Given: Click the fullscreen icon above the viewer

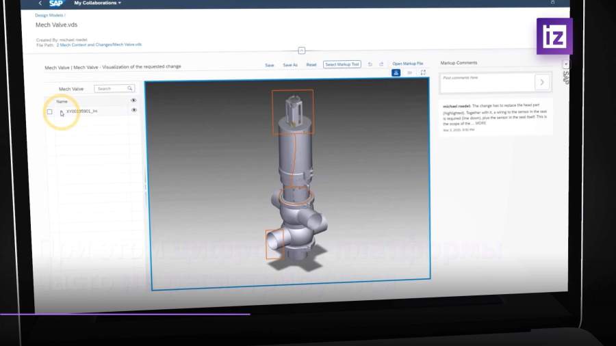Looking at the screenshot, I should point(423,72).
